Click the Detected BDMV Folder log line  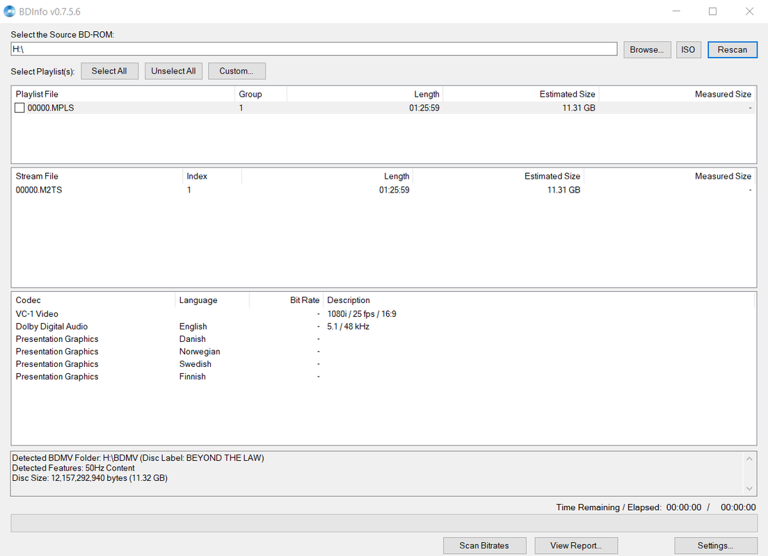click(138, 458)
